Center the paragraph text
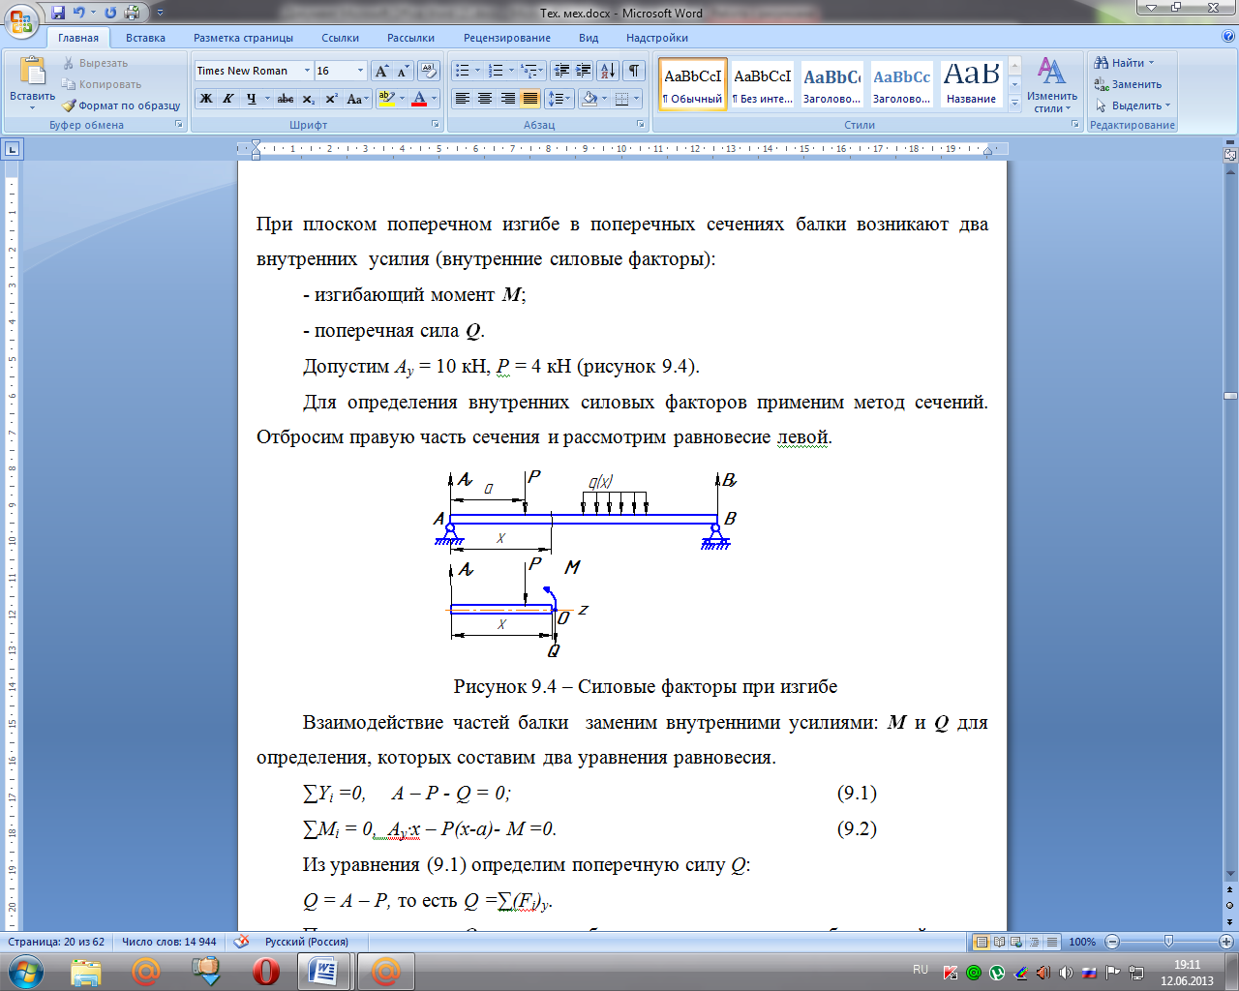The height and width of the screenshot is (991, 1239). [485, 99]
